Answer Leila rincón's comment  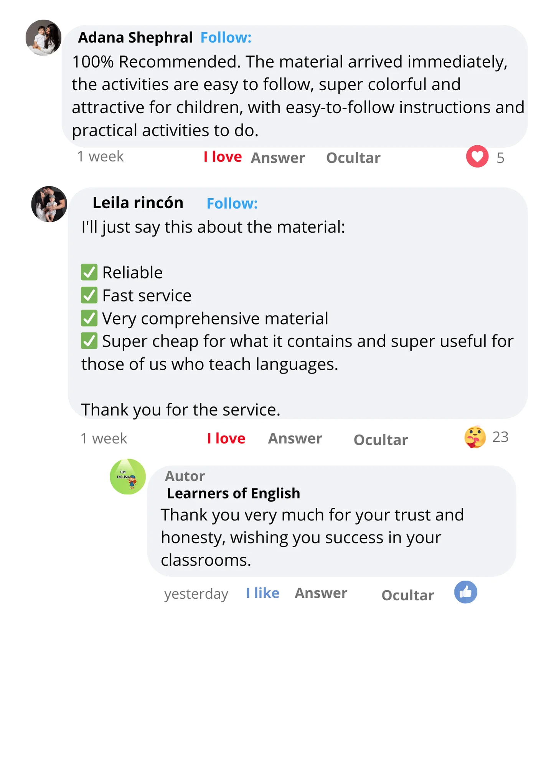pyautogui.click(x=295, y=438)
